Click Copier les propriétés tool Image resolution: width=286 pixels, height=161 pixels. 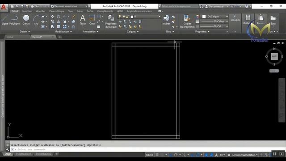click(187, 21)
